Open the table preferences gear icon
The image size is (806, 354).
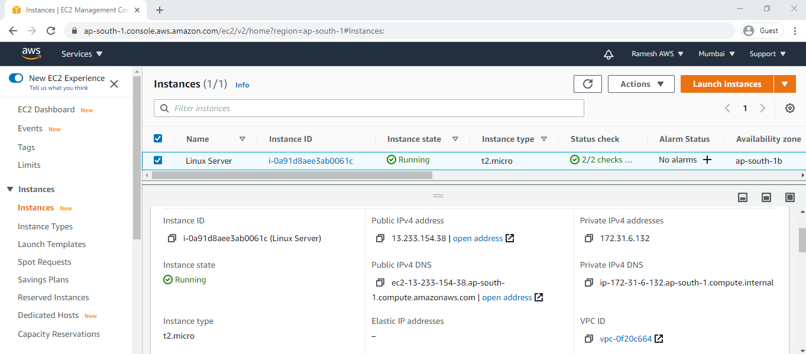790,108
